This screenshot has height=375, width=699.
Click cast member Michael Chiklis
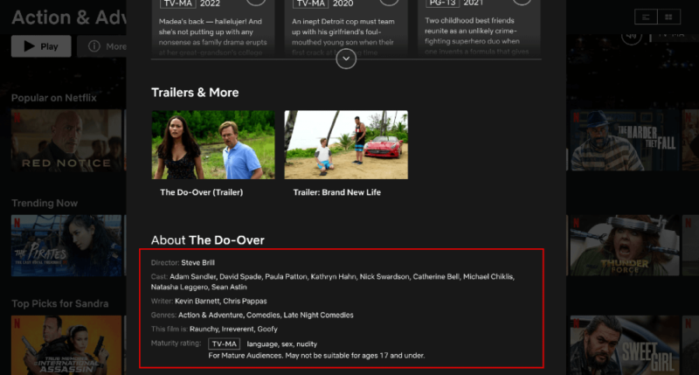(488, 277)
